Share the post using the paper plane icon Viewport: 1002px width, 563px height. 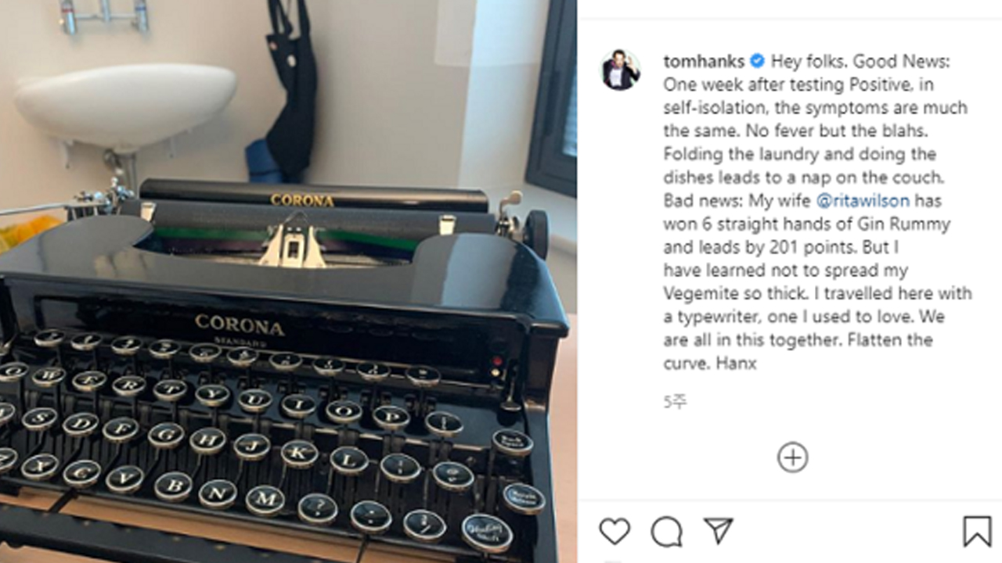pyautogui.click(x=718, y=531)
